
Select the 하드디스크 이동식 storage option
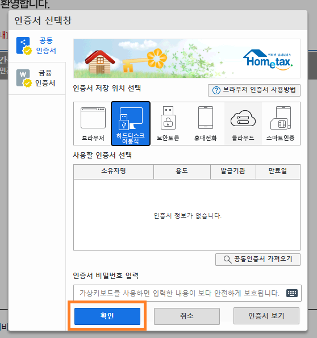click(131, 124)
